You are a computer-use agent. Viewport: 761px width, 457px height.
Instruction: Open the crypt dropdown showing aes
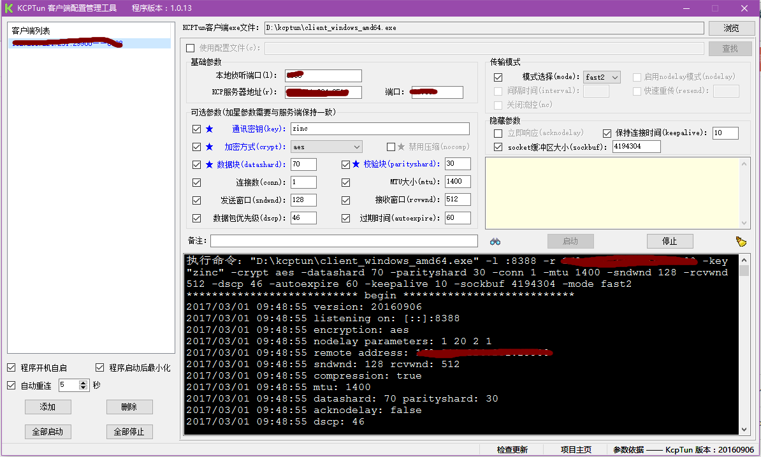pos(326,147)
